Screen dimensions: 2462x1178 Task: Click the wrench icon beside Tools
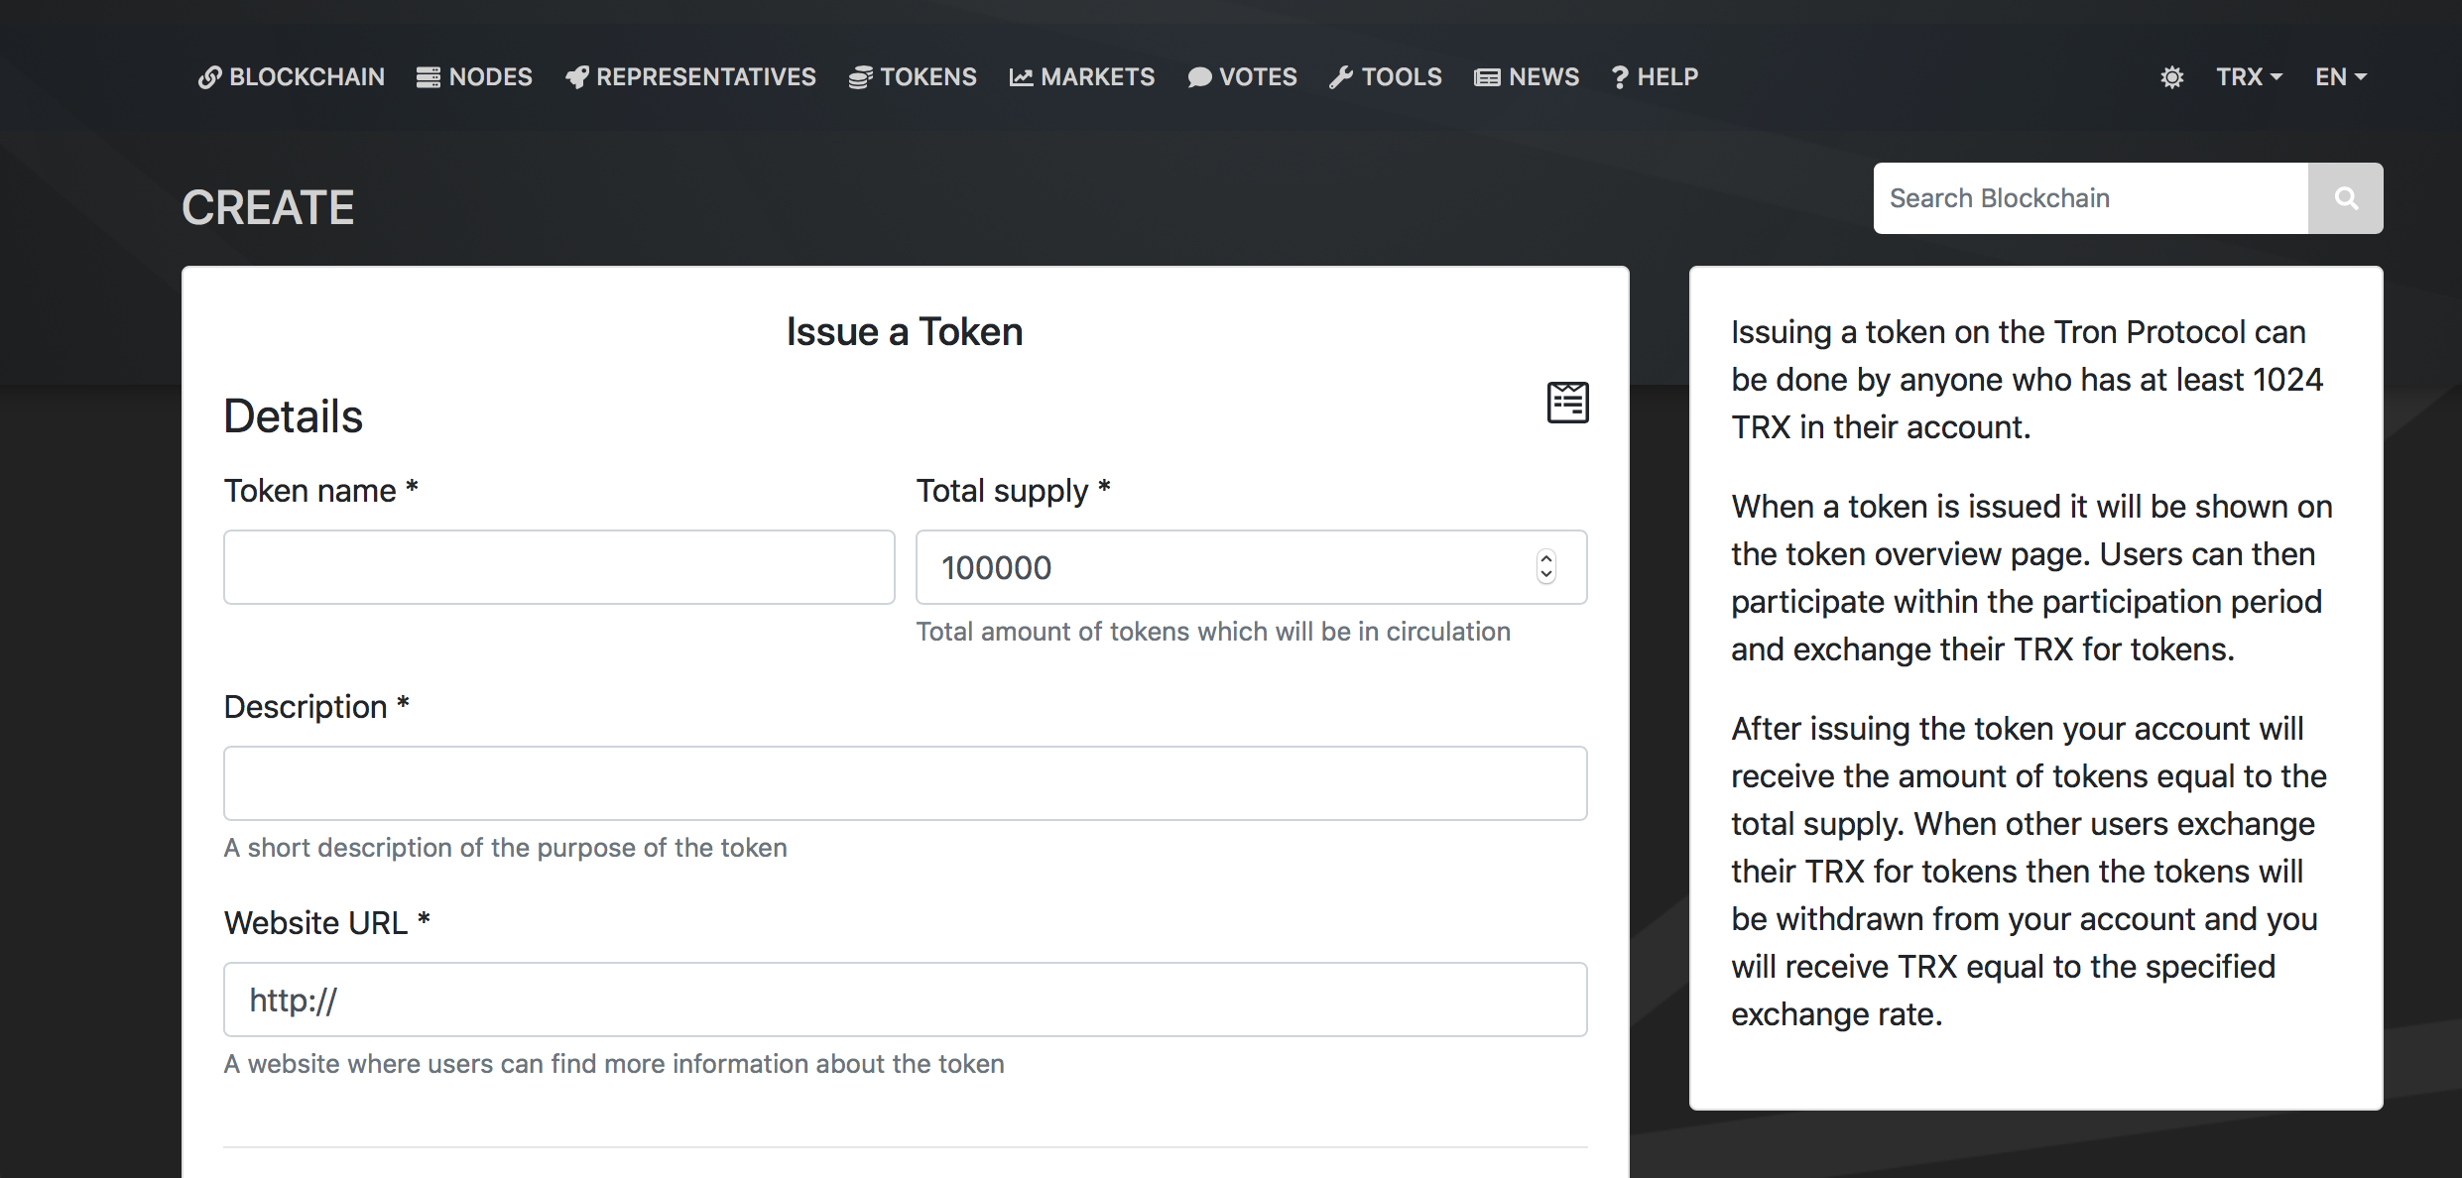(x=1341, y=77)
